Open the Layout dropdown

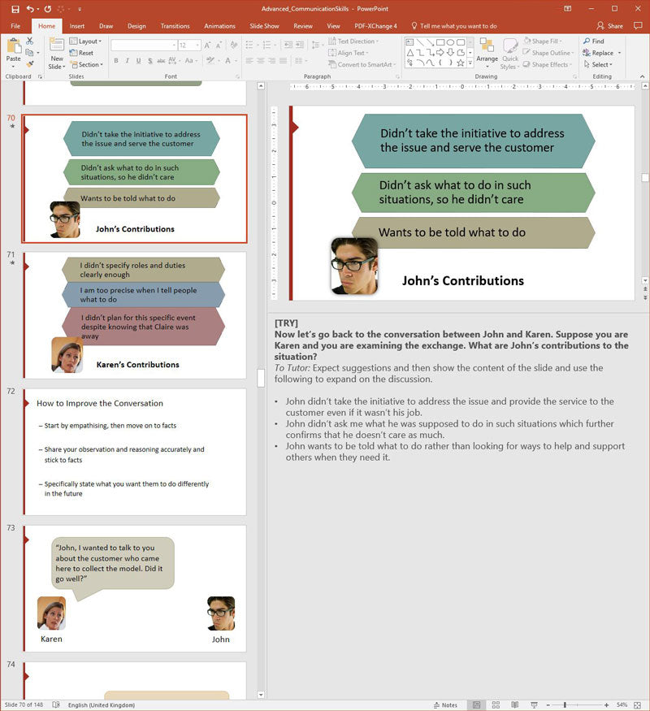pyautogui.click(x=85, y=41)
